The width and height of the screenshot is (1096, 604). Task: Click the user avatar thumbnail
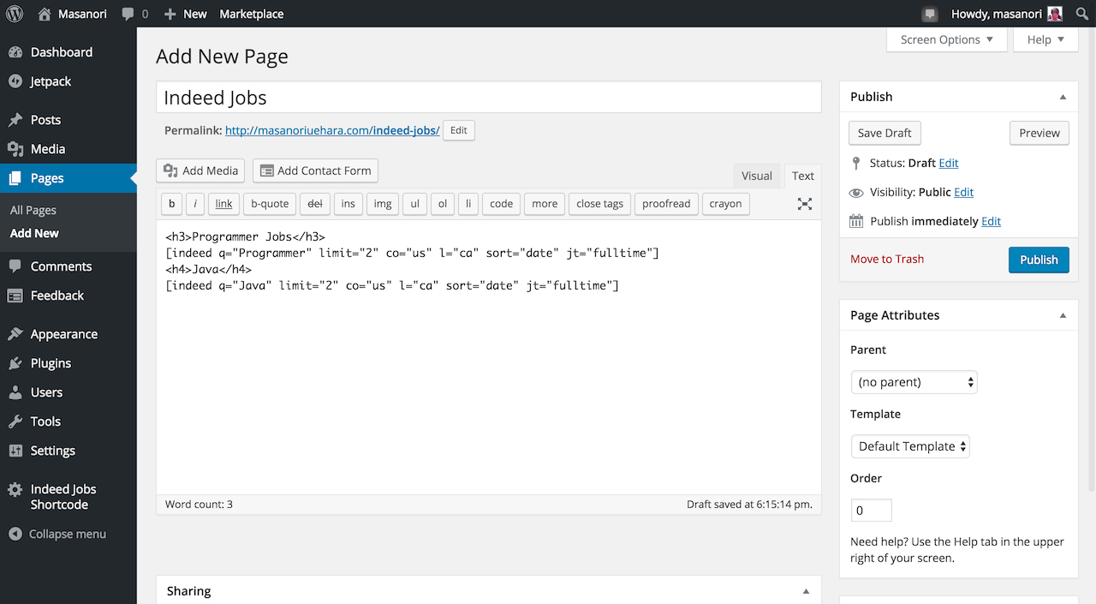tap(1054, 14)
